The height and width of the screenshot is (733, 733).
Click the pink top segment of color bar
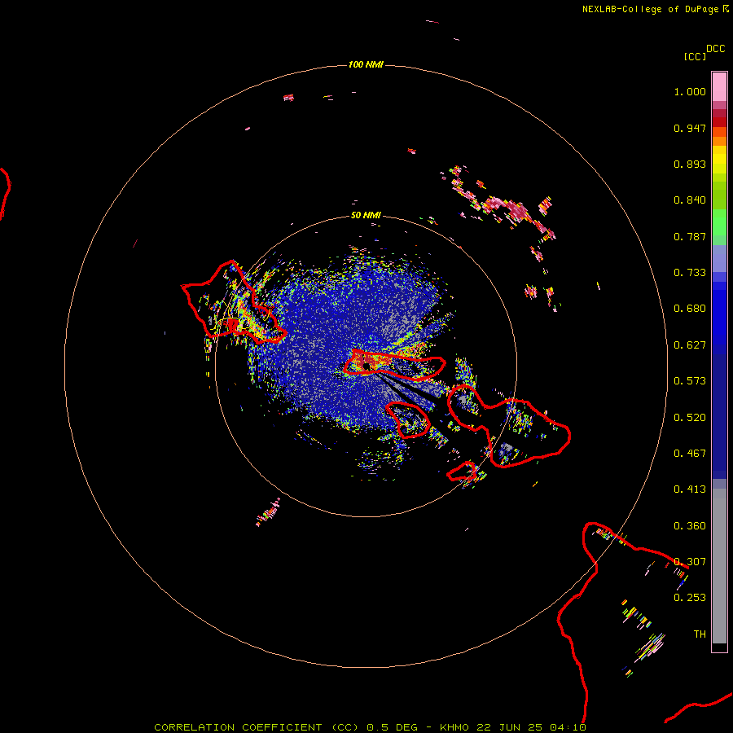tap(719, 86)
